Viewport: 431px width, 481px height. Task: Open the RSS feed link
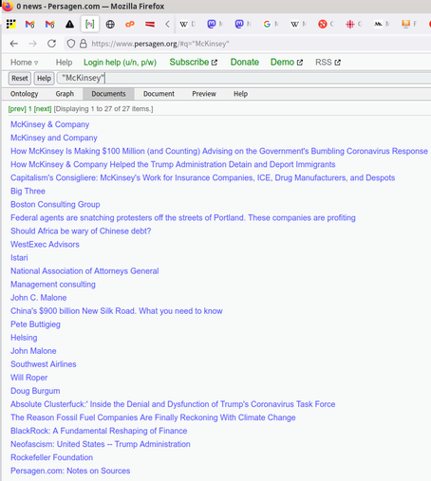pyautogui.click(x=328, y=63)
